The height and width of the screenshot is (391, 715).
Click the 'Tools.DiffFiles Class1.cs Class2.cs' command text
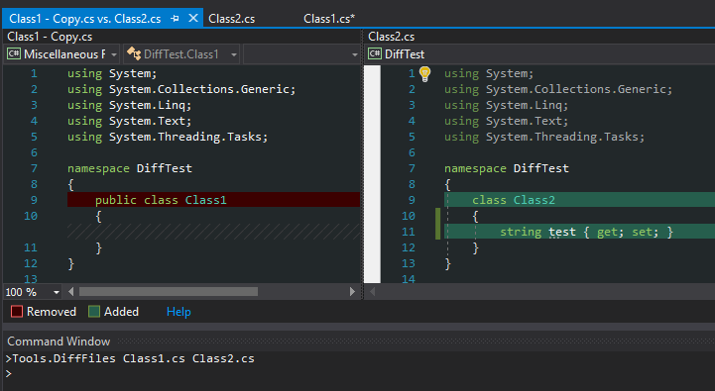click(133, 358)
